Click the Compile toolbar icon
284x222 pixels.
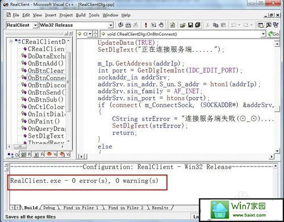pos(120,25)
